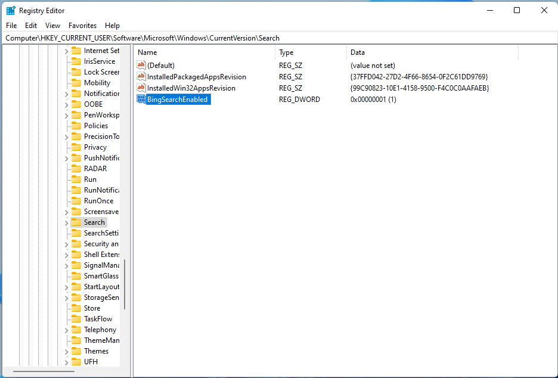Expand the Screensave tree node

[67, 211]
